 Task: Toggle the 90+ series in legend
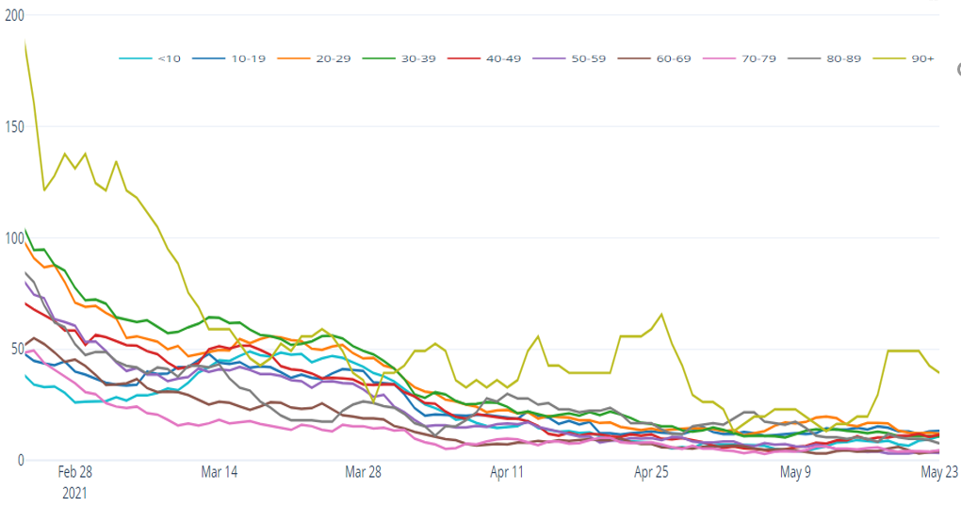click(x=912, y=58)
